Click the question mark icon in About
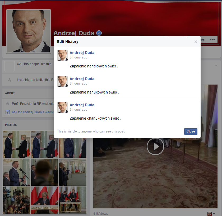Viewport: 222px width, 216px height. click(8, 112)
